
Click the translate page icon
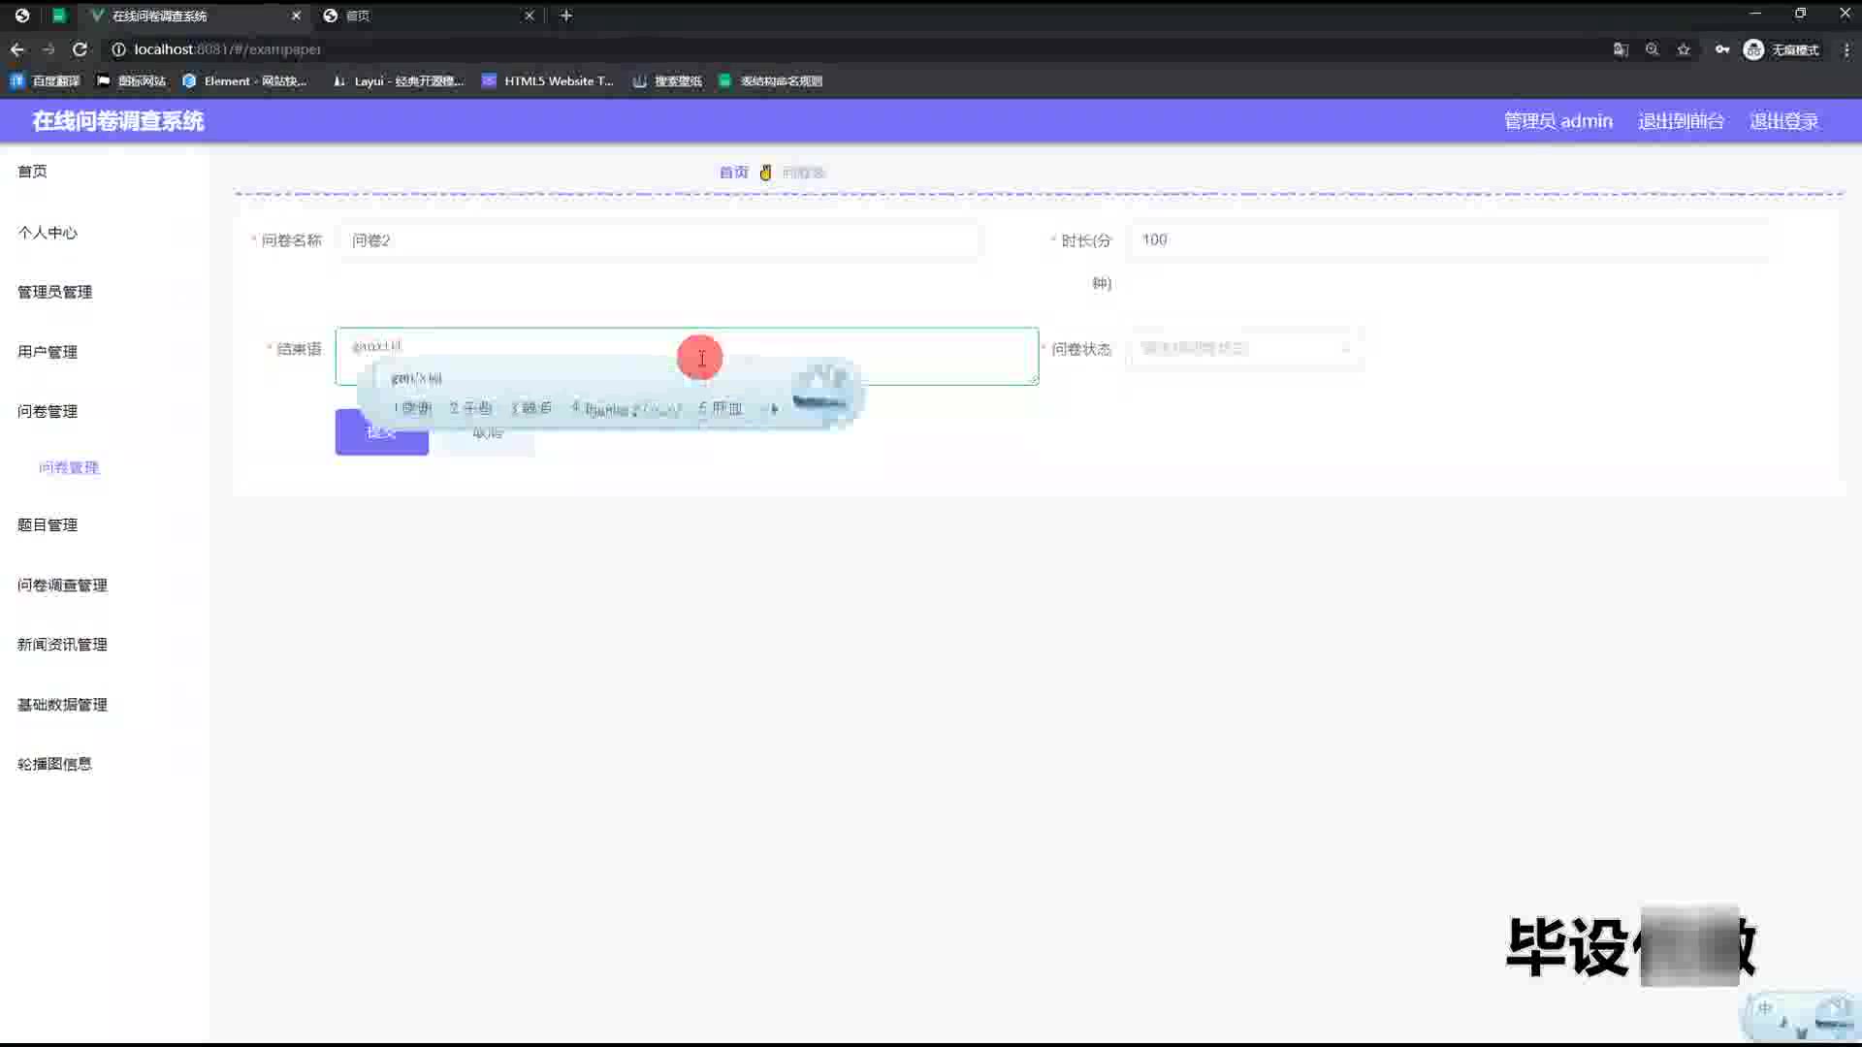[1621, 49]
